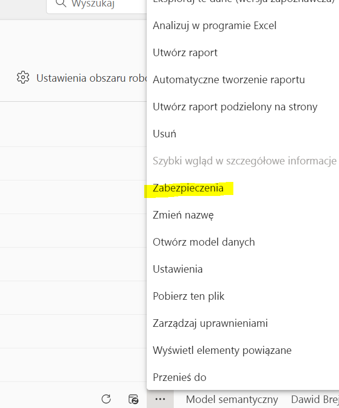Click 'Usuń' to delete the model
Screen dimensions: 339x408
[164, 134]
